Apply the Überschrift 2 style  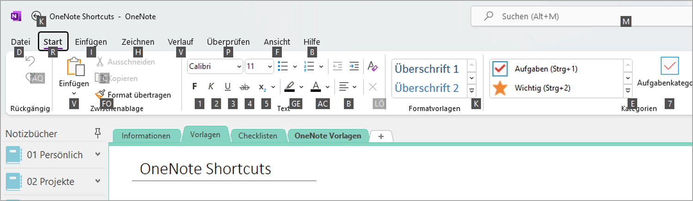point(427,88)
